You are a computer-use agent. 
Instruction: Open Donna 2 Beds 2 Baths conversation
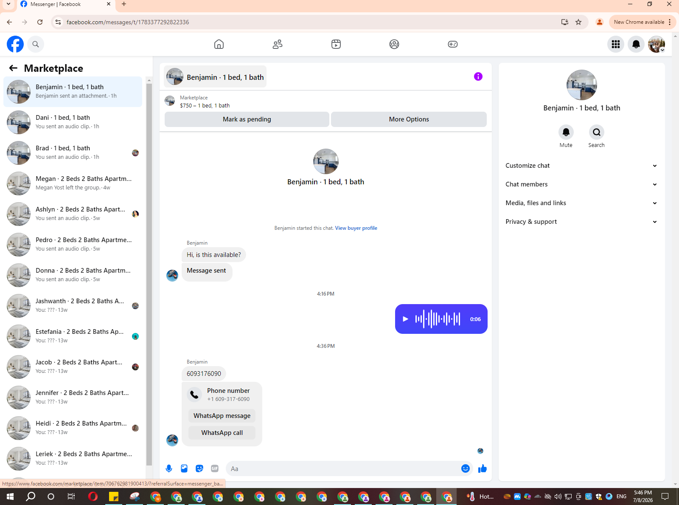tap(73, 275)
